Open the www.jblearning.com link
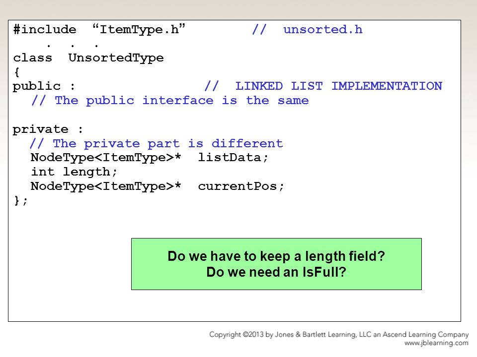The width and height of the screenshot is (477, 357). 436,343
